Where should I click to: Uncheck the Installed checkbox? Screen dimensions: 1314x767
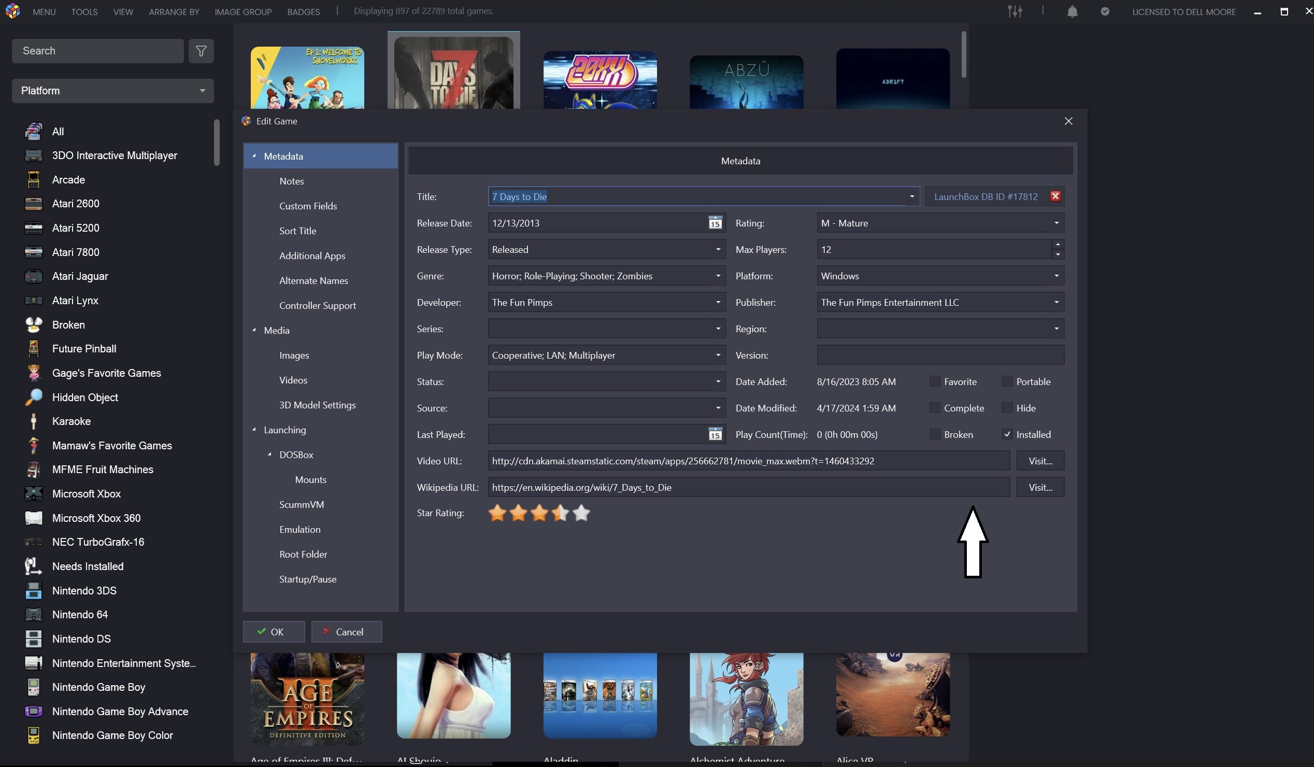[x=1007, y=434]
